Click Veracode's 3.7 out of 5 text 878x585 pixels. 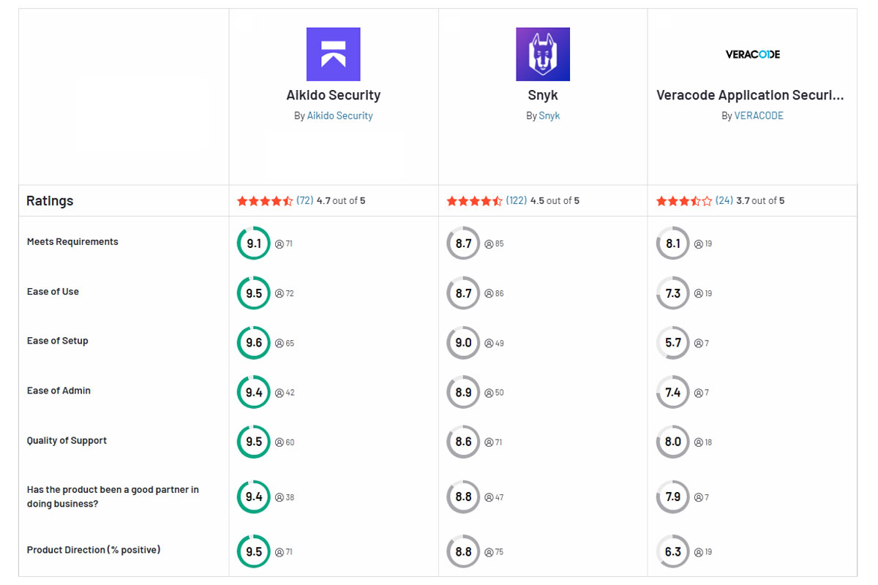pos(760,200)
